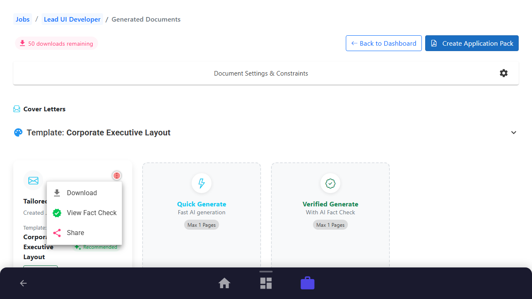Image resolution: width=532 pixels, height=299 pixels.
Task: Click the With AI Fact Check text
Action: tap(330, 212)
